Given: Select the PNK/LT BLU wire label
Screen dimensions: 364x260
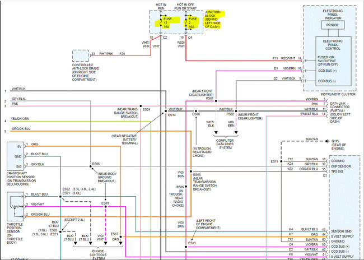Looking at the screenshot, I should (x=310, y=114).
